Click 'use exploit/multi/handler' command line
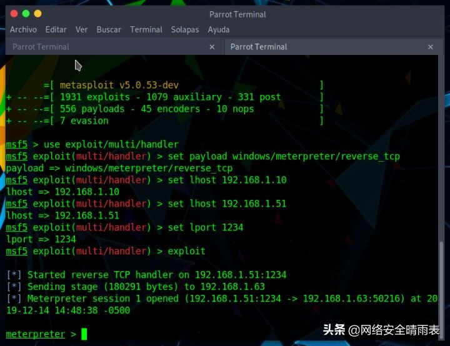The height and width of the screenshot is (346, 450). pyautogui.click(x=111, y=144)
